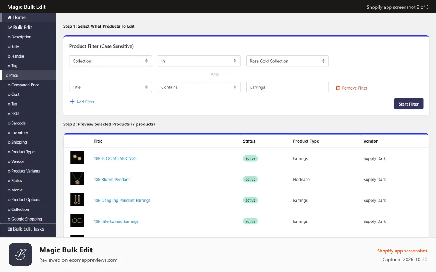Open 18k Dangling Pendant Earrings link
This screenshot has height=272, width=436.
coord(122,201)
